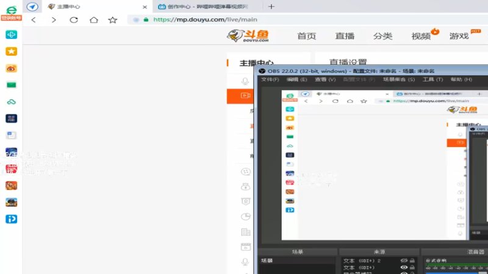
Task: Open the video clip icon in Douyu sidebar
Action: (246, 247)
